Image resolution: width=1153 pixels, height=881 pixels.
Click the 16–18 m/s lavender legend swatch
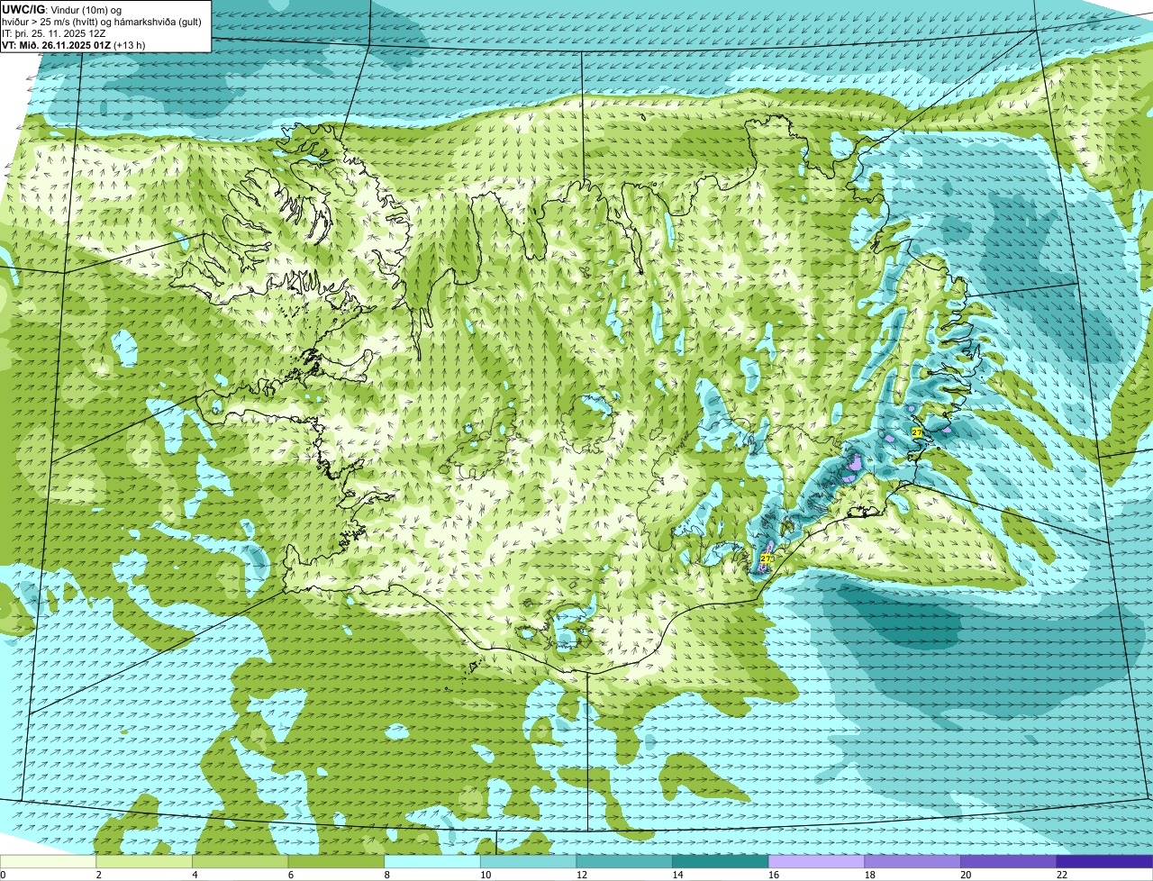pos(816,861)
